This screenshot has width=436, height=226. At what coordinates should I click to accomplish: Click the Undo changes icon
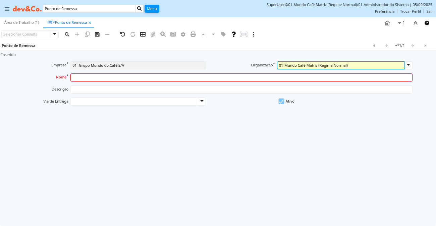[x=122, y=34]
